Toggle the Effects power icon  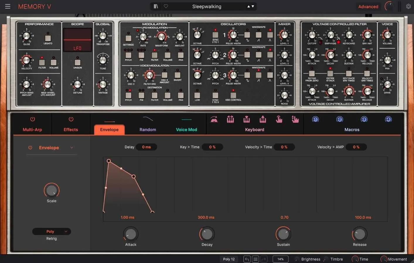(71, 119)
